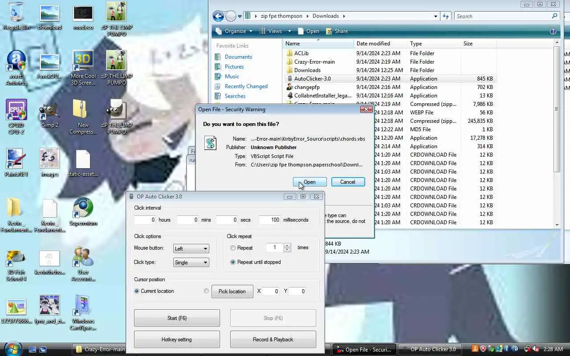Click the Explorer Search box

pos(507,16)
